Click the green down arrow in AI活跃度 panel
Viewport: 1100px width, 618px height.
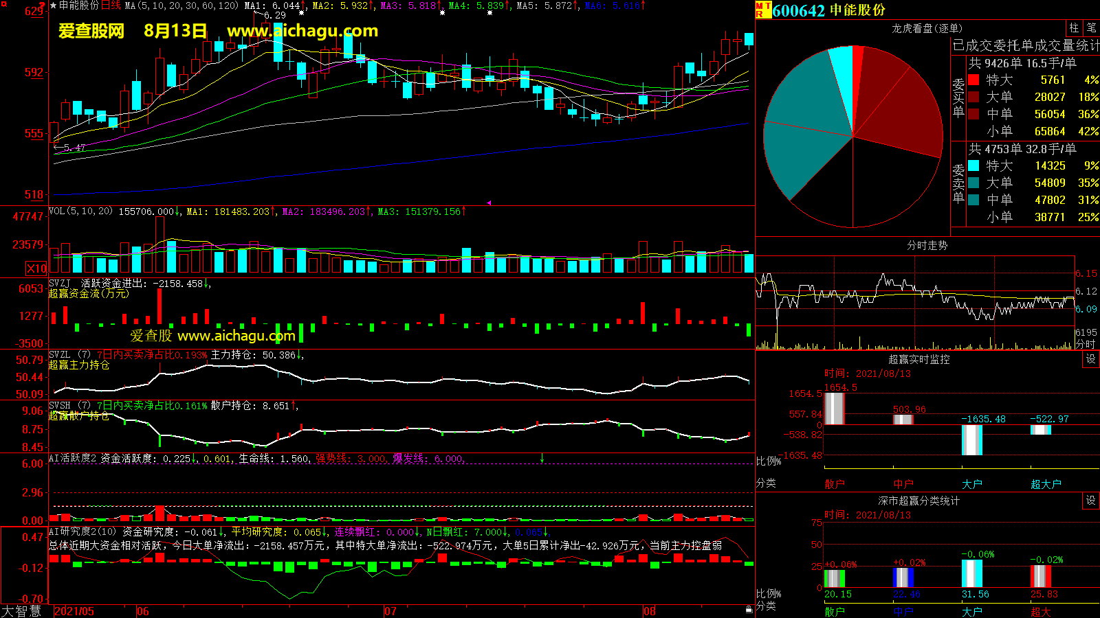[542, 458]
